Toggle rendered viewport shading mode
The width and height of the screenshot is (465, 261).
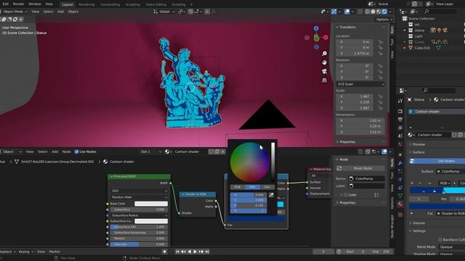(384, 12)
